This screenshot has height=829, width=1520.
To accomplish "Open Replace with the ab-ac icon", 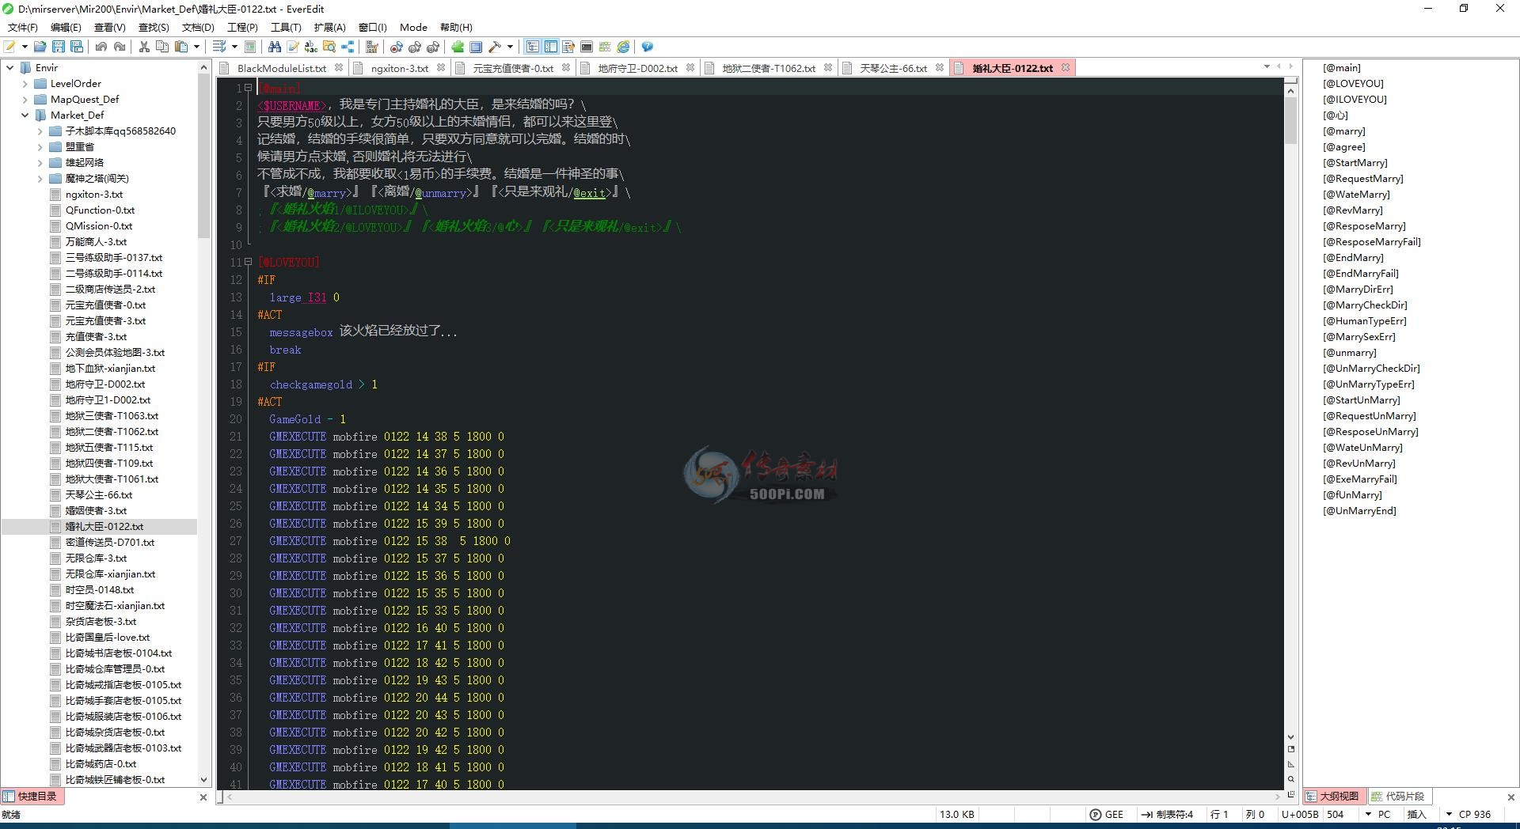I will (311, 47).
